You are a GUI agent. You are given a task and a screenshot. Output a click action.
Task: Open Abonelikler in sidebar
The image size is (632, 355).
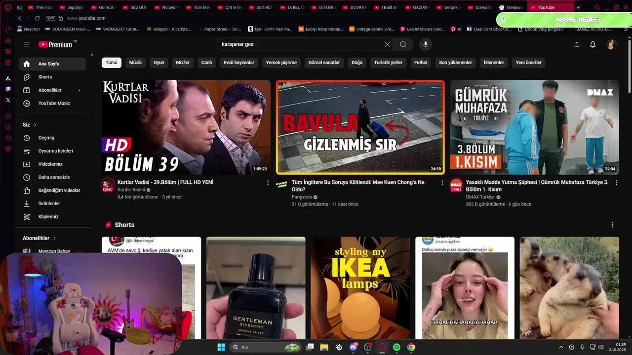52,90
